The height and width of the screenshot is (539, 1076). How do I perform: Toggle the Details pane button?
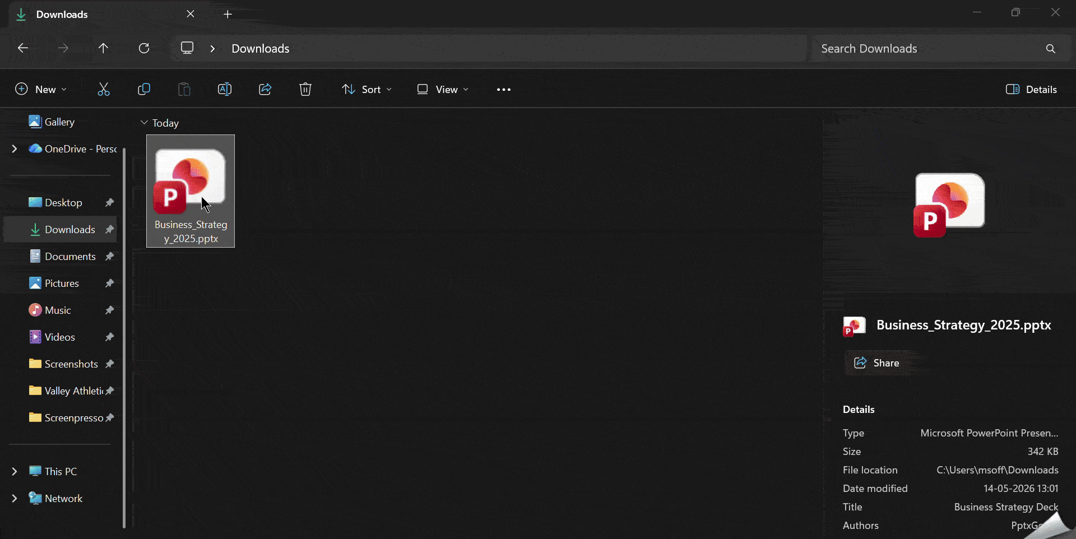pos(1032,90)
